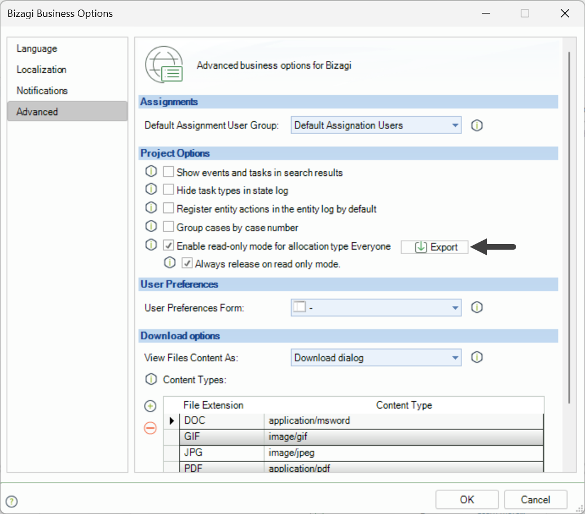Click info icon beside Content Types label
Viewport: 585px width, 514px height.
coord(151,379)
